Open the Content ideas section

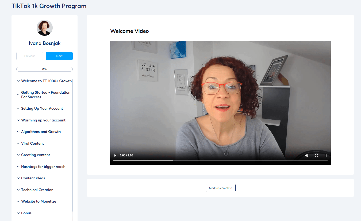pos(33,178)
